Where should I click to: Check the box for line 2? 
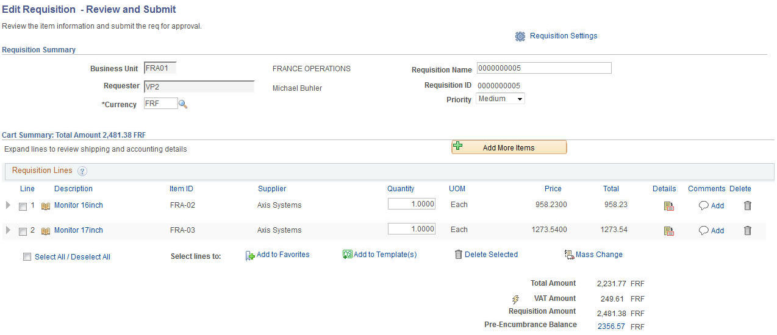(x=23, y=232)
